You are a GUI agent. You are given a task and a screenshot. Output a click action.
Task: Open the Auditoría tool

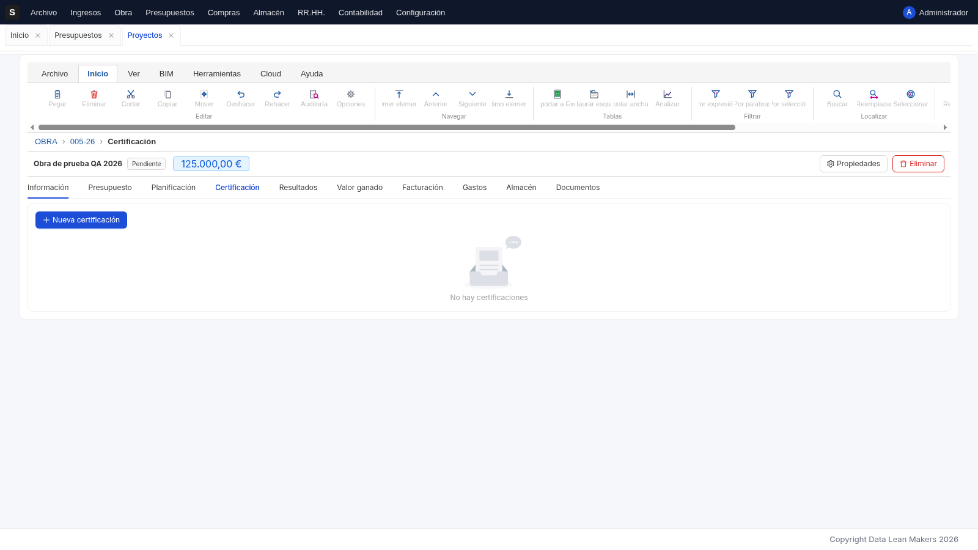314,94
